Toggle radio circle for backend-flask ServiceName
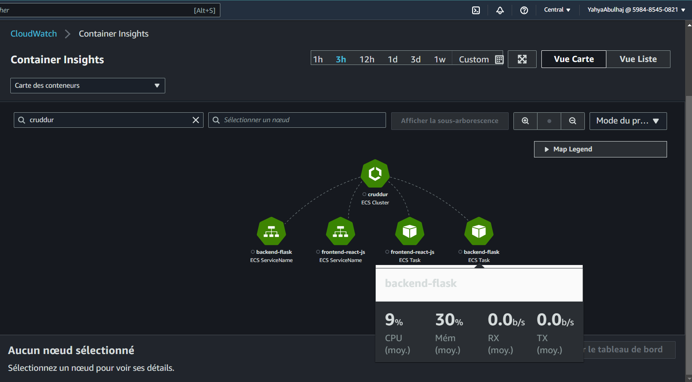The image size is (692, 382). click(253, 252)
